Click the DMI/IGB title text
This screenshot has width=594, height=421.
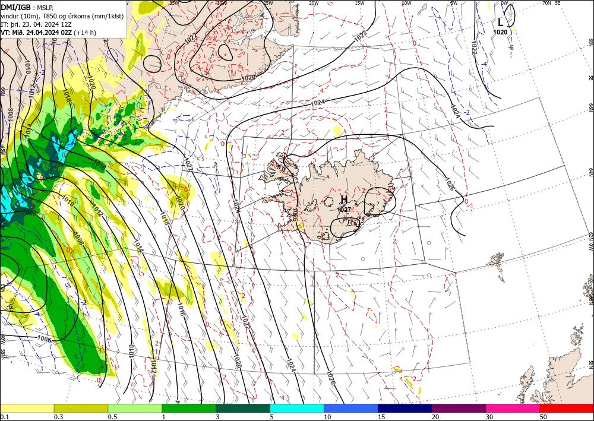coord(16,7)
